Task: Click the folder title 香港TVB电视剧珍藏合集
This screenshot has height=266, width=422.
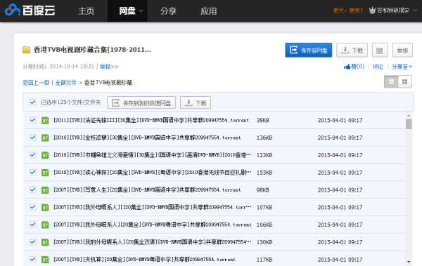Action: pos(92,50)
